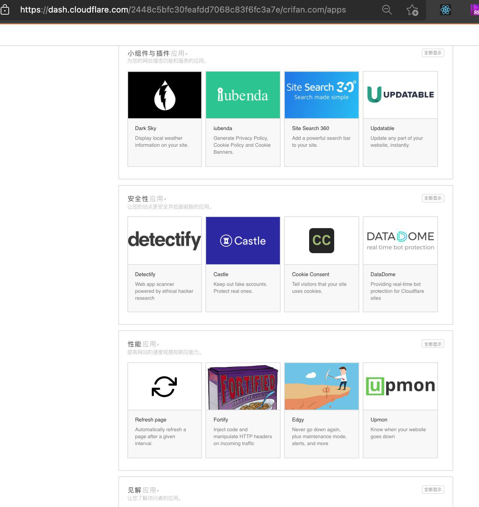The image size is (479, 507).
Task: Click the Dark Sky title text
Action: pyautogui.click(x=146, y=128)
